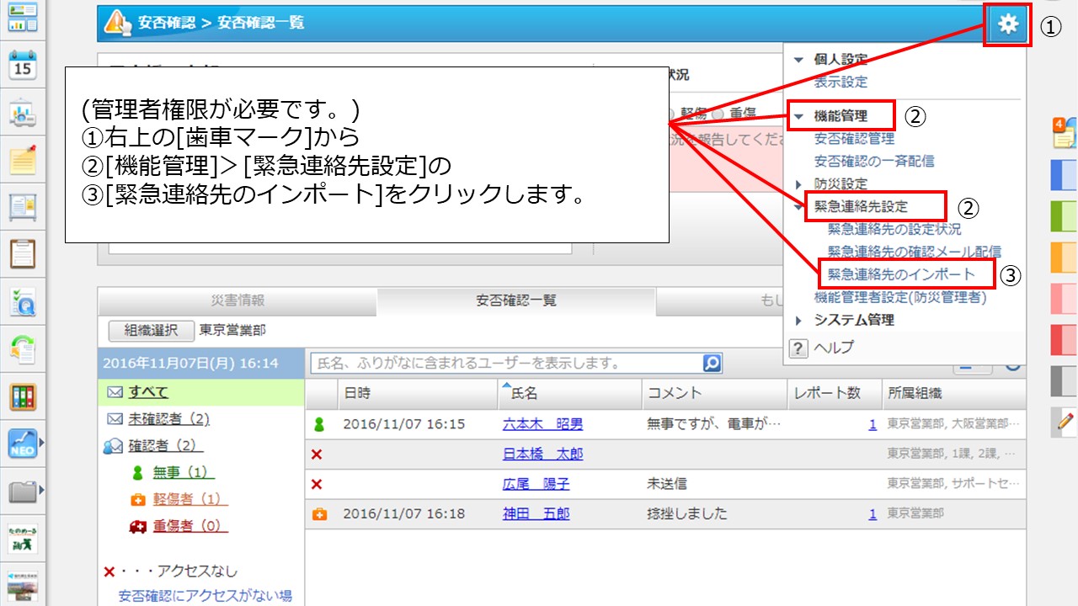
Task: Open user 六本木 昭男 link
Action: point(542,424)
